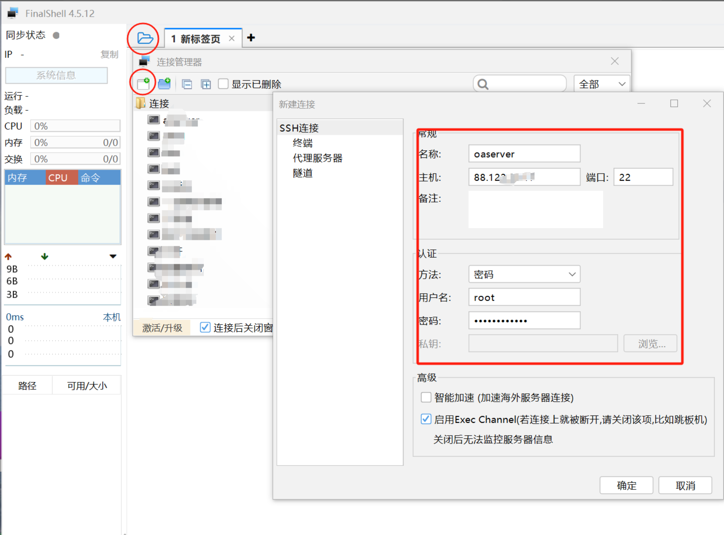This screenshot has height=535, width=724.
Task: Click the 交换 swap usage progress bar
Action: (x=75, y=159)
